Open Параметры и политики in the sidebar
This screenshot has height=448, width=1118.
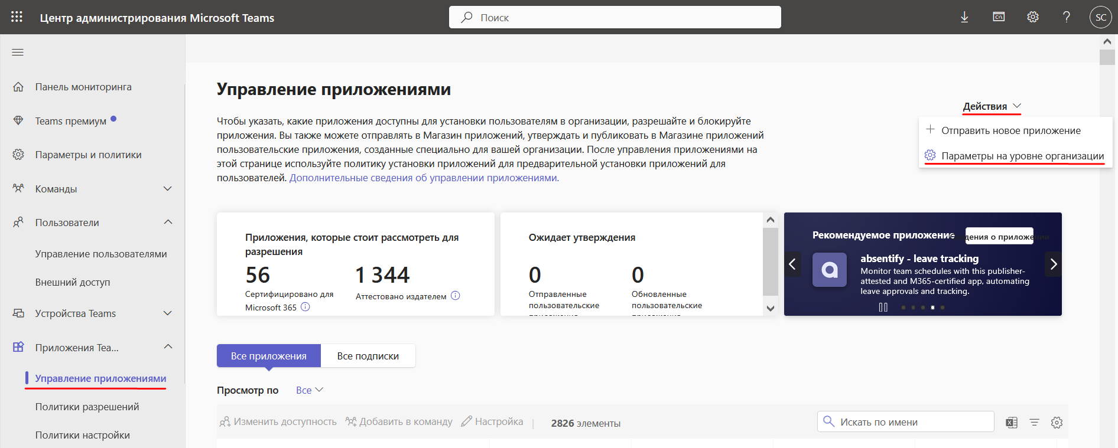point(89,155)
